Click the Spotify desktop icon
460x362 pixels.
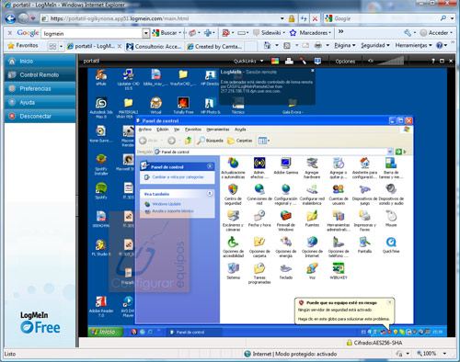coord(101,190)
